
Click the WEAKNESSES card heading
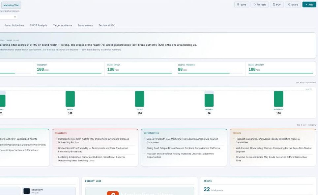(x=61, y=133)
